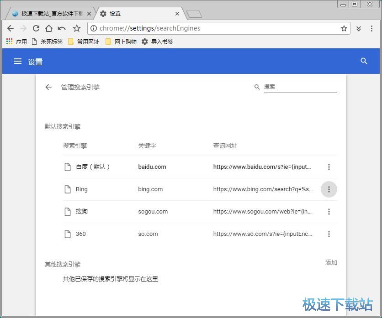This screenshot has width=382, height=318.
Task: Click the page icon beside 百度
Action: point(68,167)
